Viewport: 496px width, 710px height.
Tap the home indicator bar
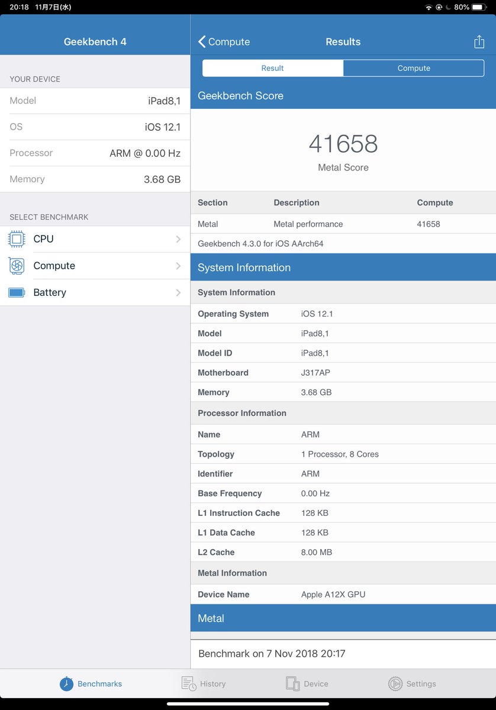248,703
